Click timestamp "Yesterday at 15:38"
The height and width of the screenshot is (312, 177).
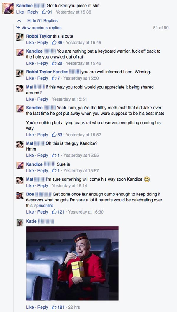coord(73,12)
